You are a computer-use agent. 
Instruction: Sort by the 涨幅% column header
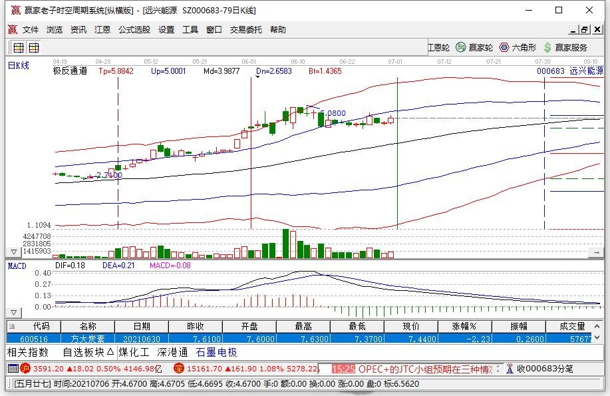click(x=465, y=326)
